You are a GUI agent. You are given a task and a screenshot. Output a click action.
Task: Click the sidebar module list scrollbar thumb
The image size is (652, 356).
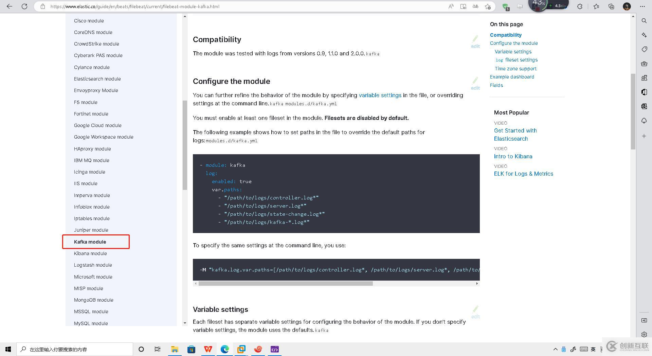pos(185,145)
